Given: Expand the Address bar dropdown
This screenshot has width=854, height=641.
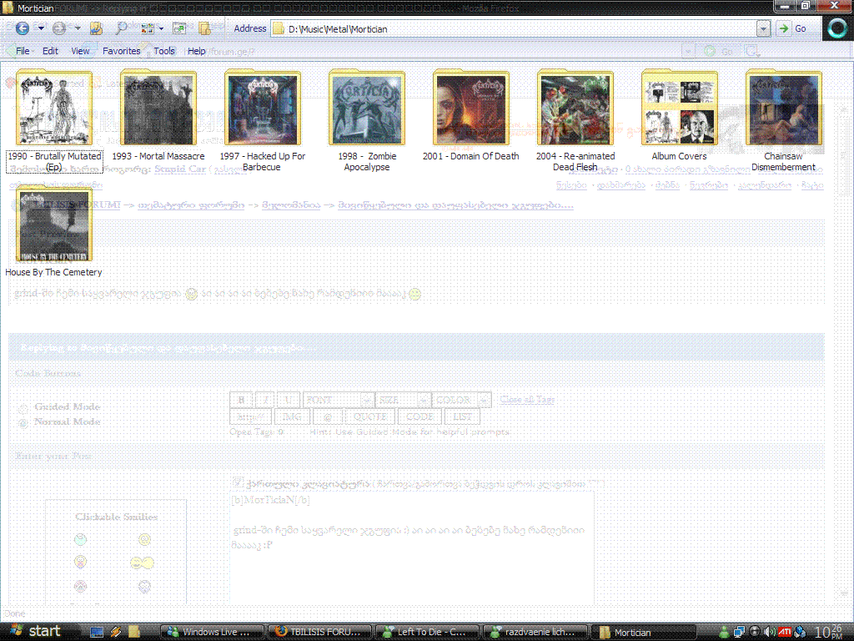Looking at the screenshot, I should (x=764, y=29).
